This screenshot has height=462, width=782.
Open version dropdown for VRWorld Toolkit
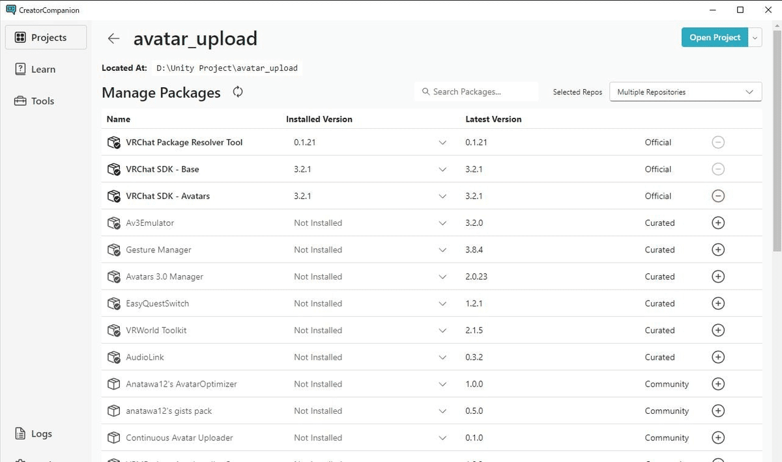pyautogui.click(x=443, y=331)
